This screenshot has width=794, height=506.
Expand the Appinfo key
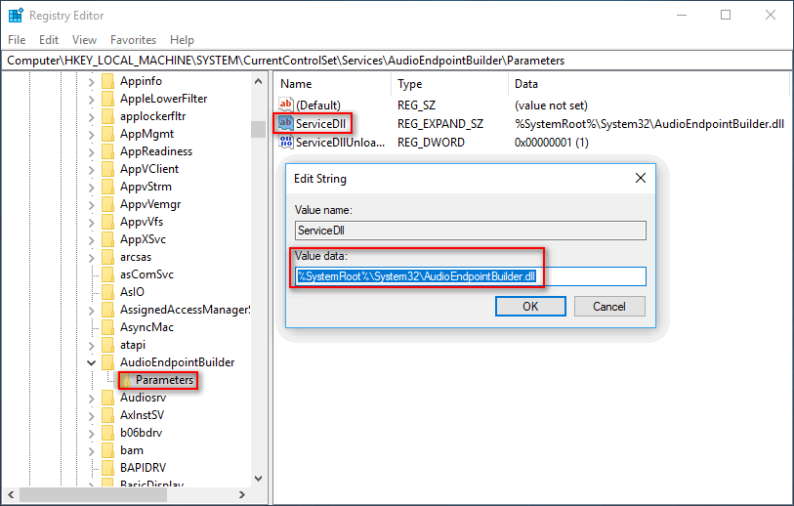[x=92, y=81]
